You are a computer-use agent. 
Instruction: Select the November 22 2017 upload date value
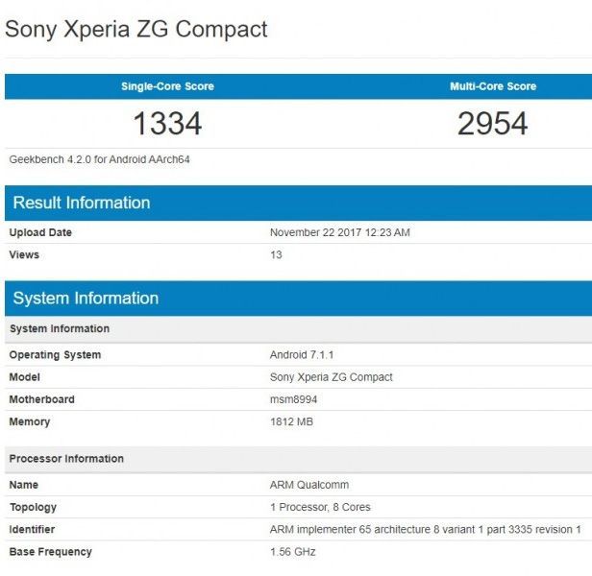tap(340, 232)
